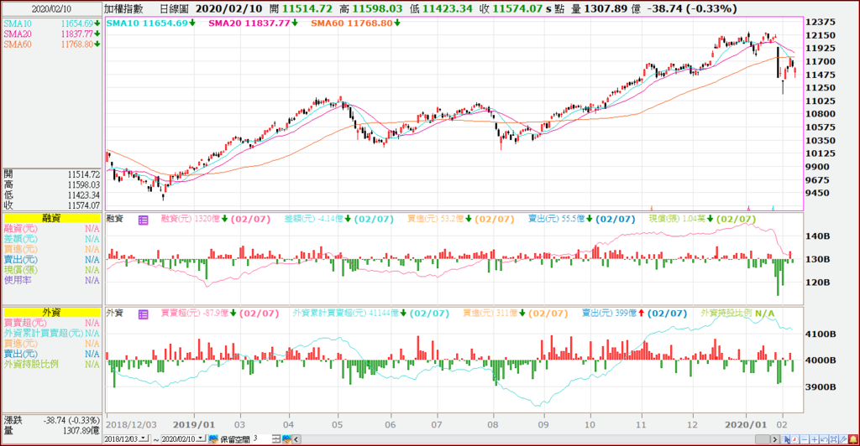Image resolution: width=860 pixels, height=446 pixels.
Task: Zoom out chart with minus icon
Action: 805,439
